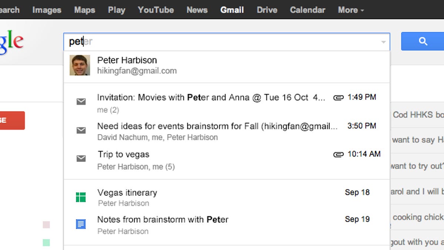The height and width of the screenshot is (250, 444).
Task: Click Peter Harbison's profile photo
Action: point(80,65)
